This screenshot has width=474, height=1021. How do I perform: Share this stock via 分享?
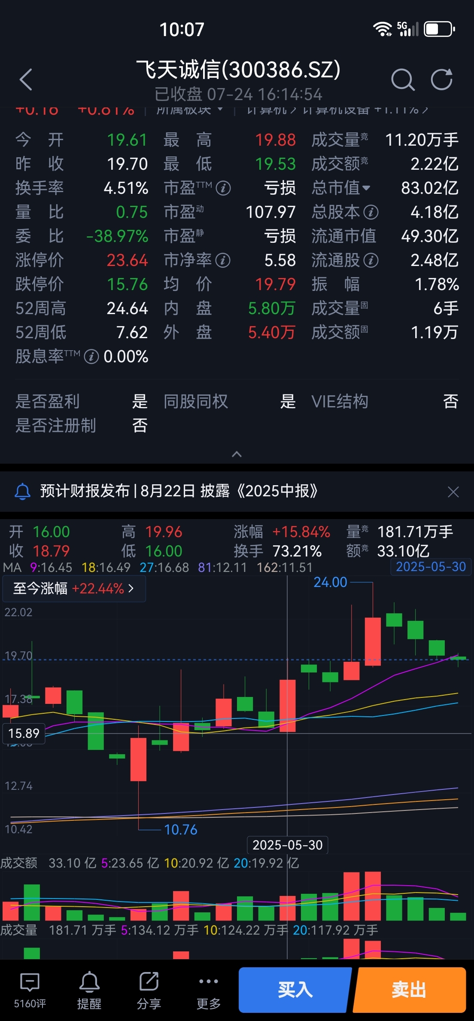149,991
